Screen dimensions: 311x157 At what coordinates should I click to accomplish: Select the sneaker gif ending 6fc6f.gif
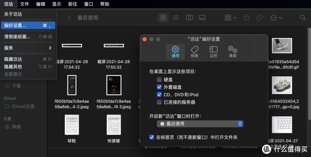coord(282,46)
